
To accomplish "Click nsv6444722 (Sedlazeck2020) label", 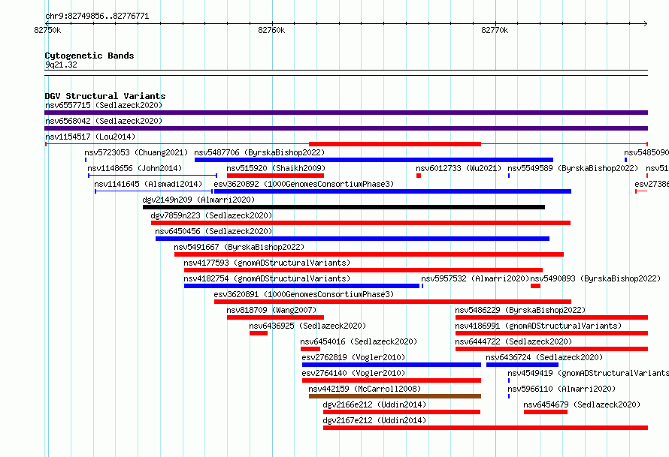I will [x=513, y=341].
